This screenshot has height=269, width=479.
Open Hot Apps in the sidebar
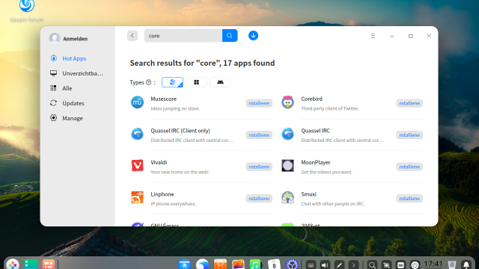pos(74,58)
